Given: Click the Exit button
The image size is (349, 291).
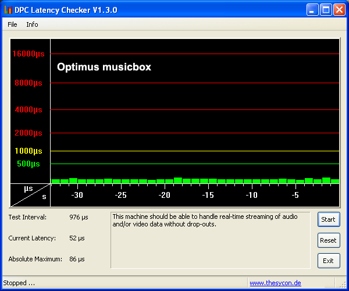Looking at the screenshot, I should point(329,261).
